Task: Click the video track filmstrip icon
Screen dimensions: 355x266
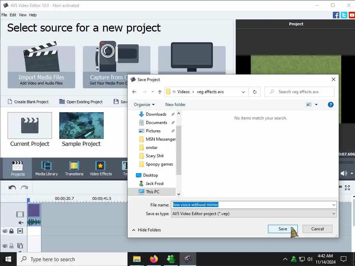Action: tap(20, 214)
